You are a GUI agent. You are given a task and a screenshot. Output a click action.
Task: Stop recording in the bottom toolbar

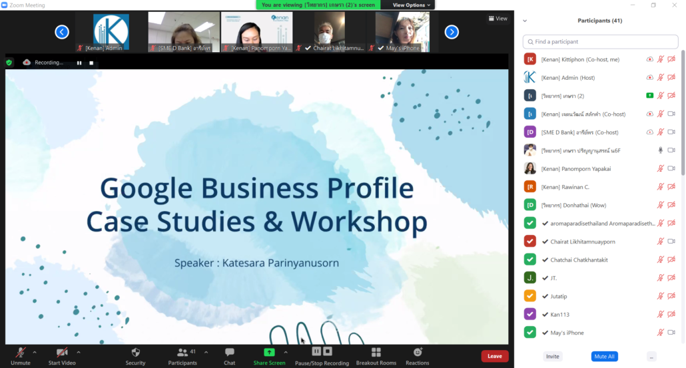(x=328, y=351)
